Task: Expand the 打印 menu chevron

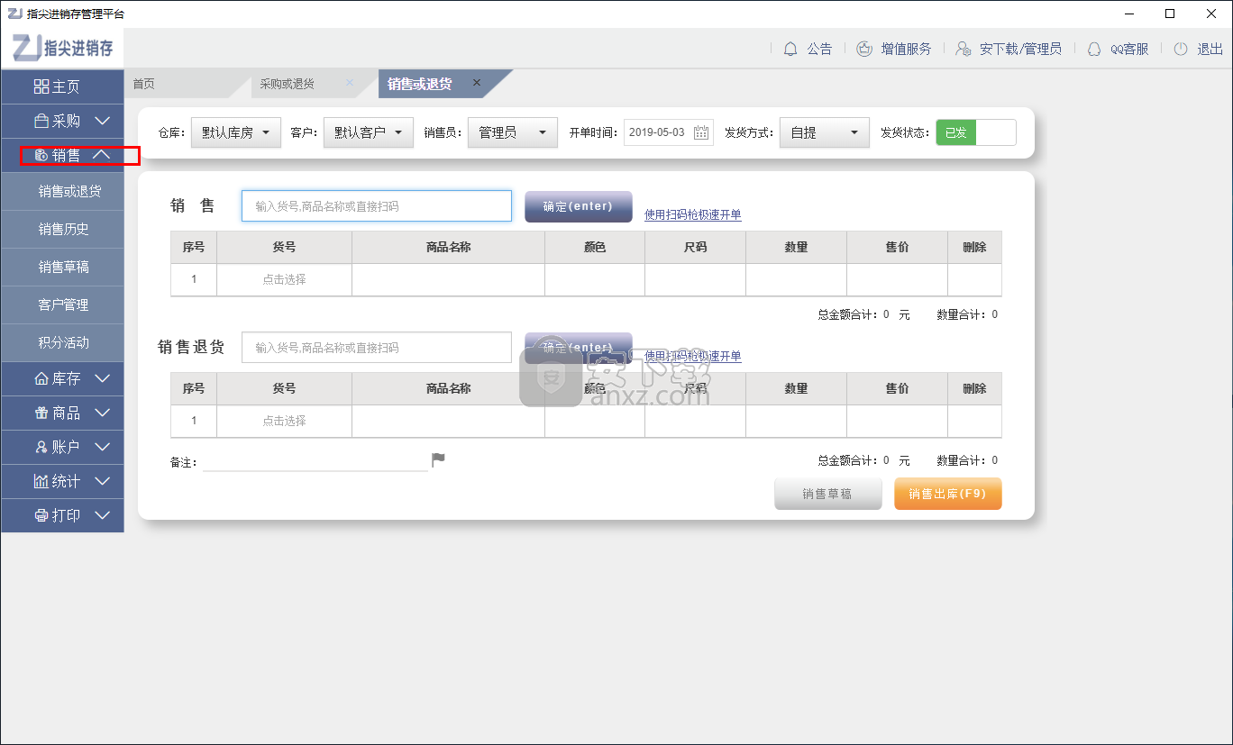Action: pyautogui.click(x=102, y=515)
